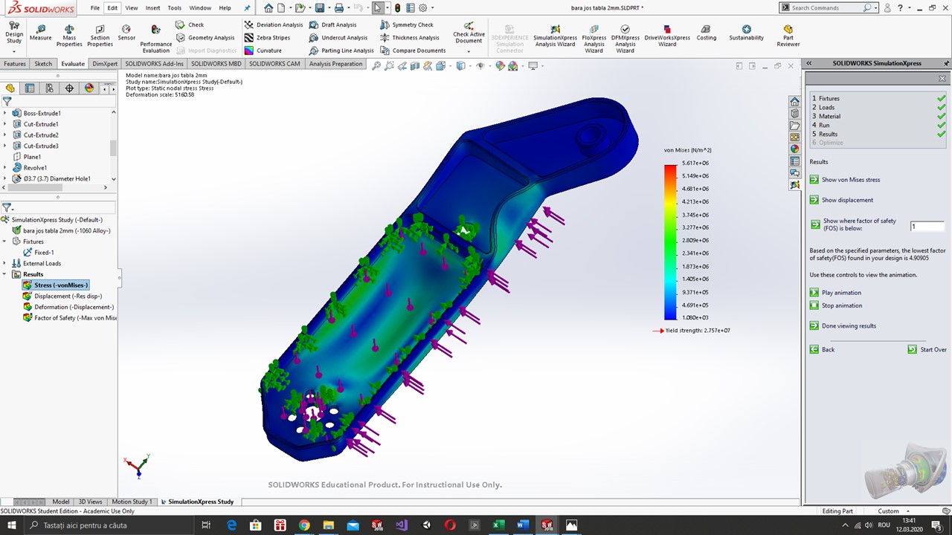The height and width of the screenshot is (535, 952).
Task: Open the Tools menu
Action: 174,8
